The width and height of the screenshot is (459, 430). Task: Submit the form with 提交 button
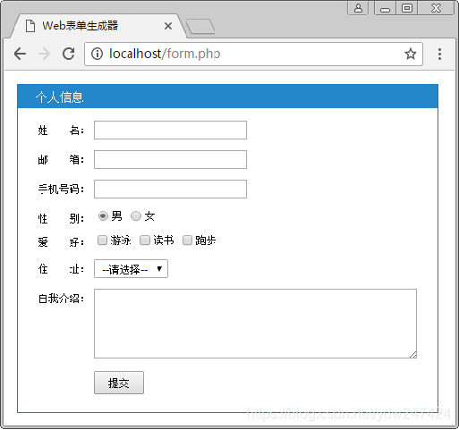click(119, 383)
